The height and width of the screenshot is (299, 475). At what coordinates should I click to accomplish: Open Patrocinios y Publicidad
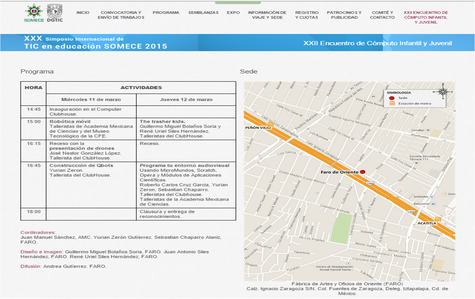(x=344, y=15)
